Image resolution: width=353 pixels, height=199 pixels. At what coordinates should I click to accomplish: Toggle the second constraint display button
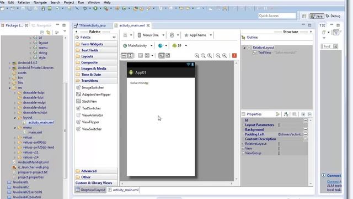[168, 55]
